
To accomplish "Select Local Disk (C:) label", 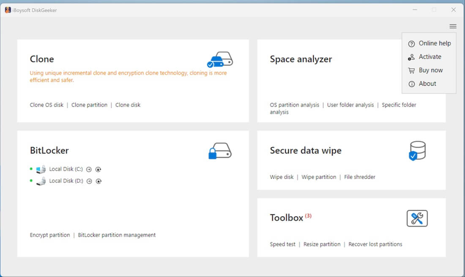I will click(x=66, y=169).
